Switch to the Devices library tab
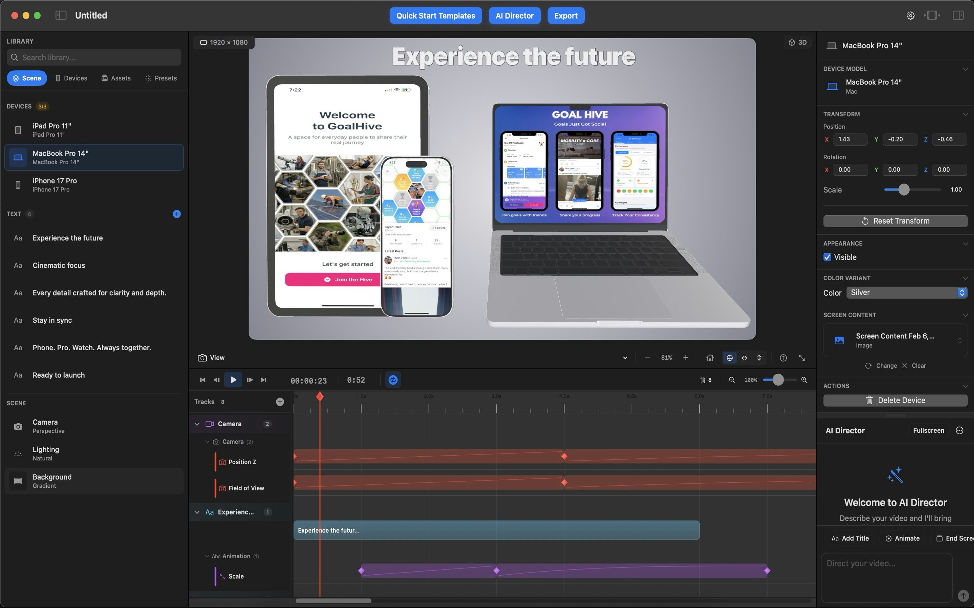Screen dimensions: 974x608 coord(71,78)
